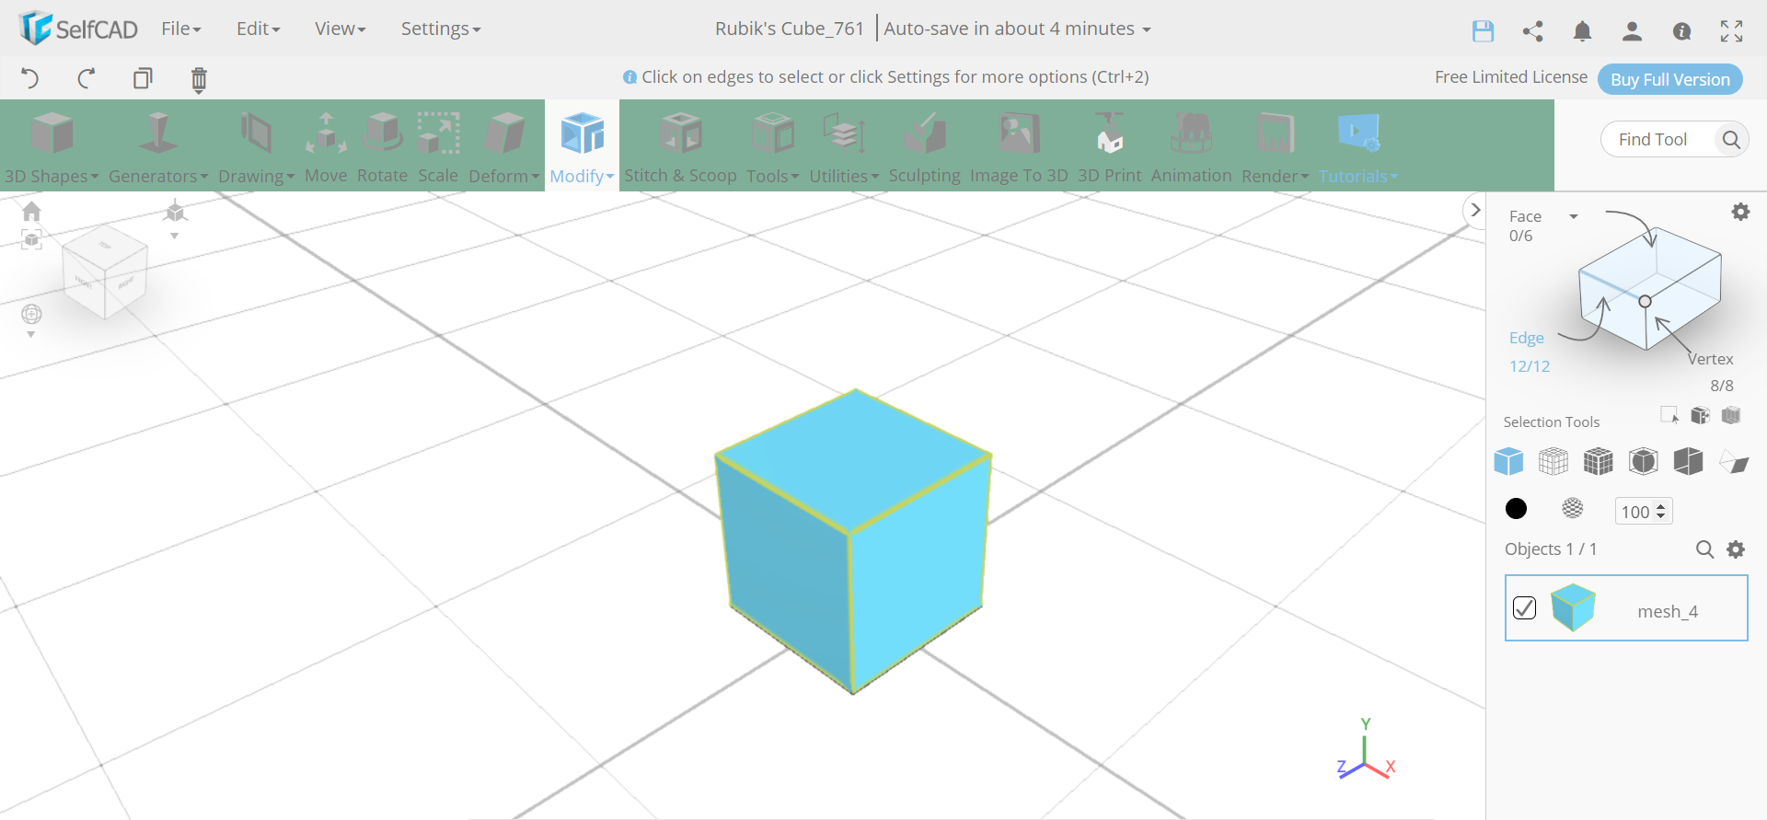Click the Find Tool search field
Viewport: 1767px width, 820px height.
tap(1657, 139)
